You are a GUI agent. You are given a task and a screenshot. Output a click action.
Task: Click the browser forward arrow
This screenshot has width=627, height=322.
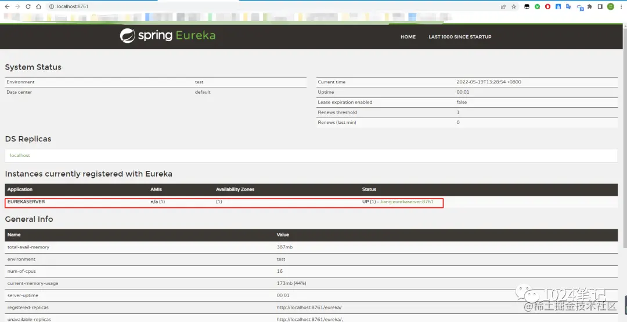pos(17,7)
